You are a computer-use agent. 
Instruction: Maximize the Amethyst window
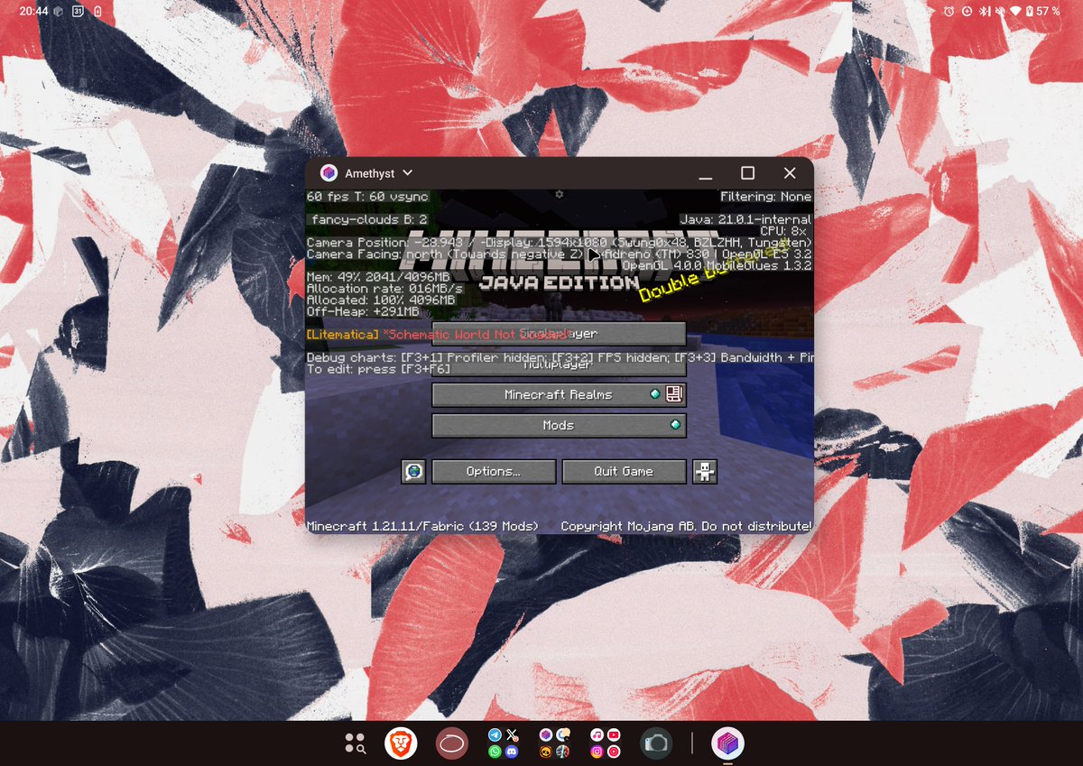(747, 172)
